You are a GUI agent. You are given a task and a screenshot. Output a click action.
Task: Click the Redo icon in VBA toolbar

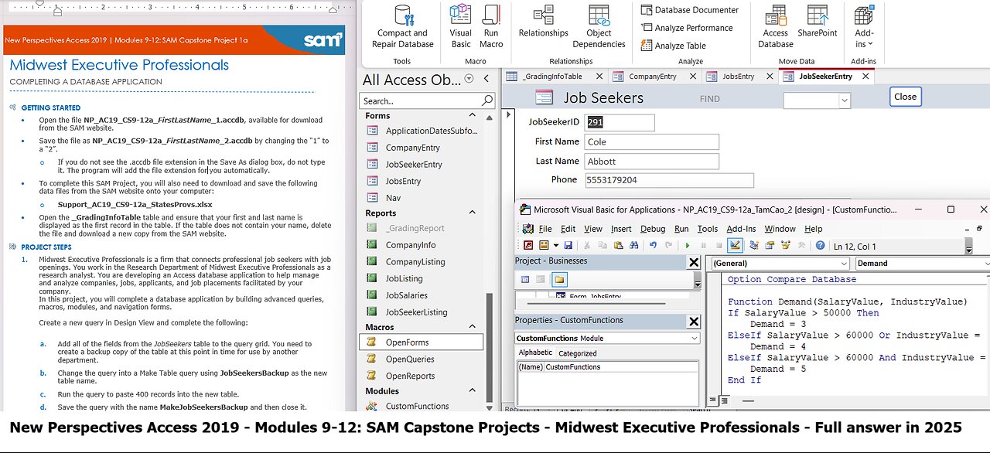click(668, 245)
